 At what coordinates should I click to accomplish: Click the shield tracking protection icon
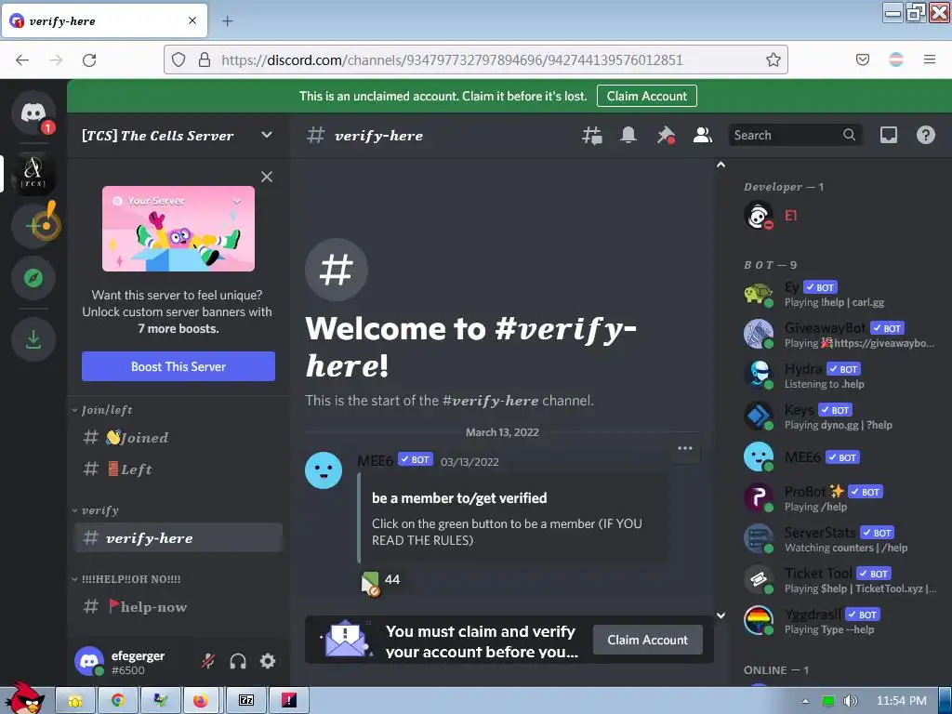point(178,59)
